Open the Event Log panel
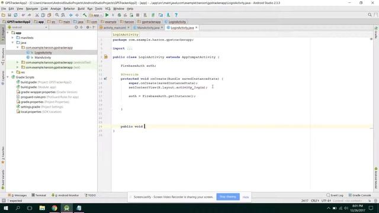The image size is (379, 213). [335, 195]
